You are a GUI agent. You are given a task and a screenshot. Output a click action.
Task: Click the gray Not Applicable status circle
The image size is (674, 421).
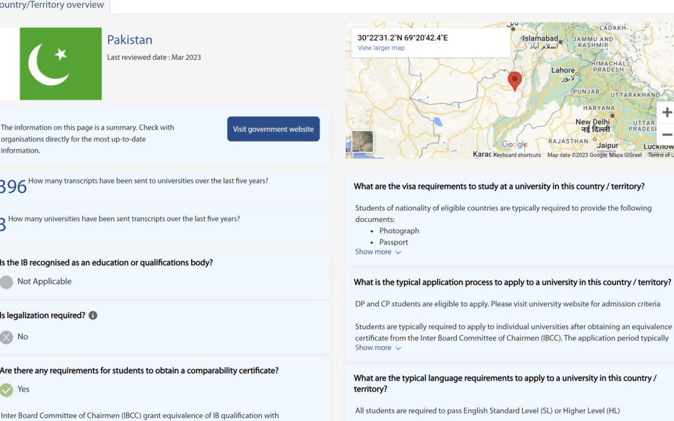6,282
